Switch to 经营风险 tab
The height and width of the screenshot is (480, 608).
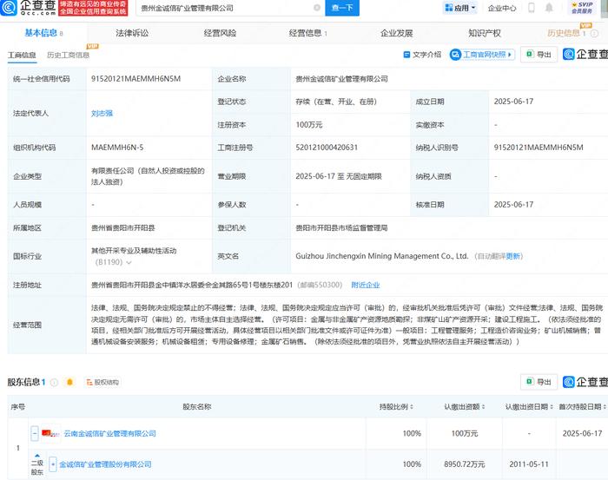coord(220,33)
